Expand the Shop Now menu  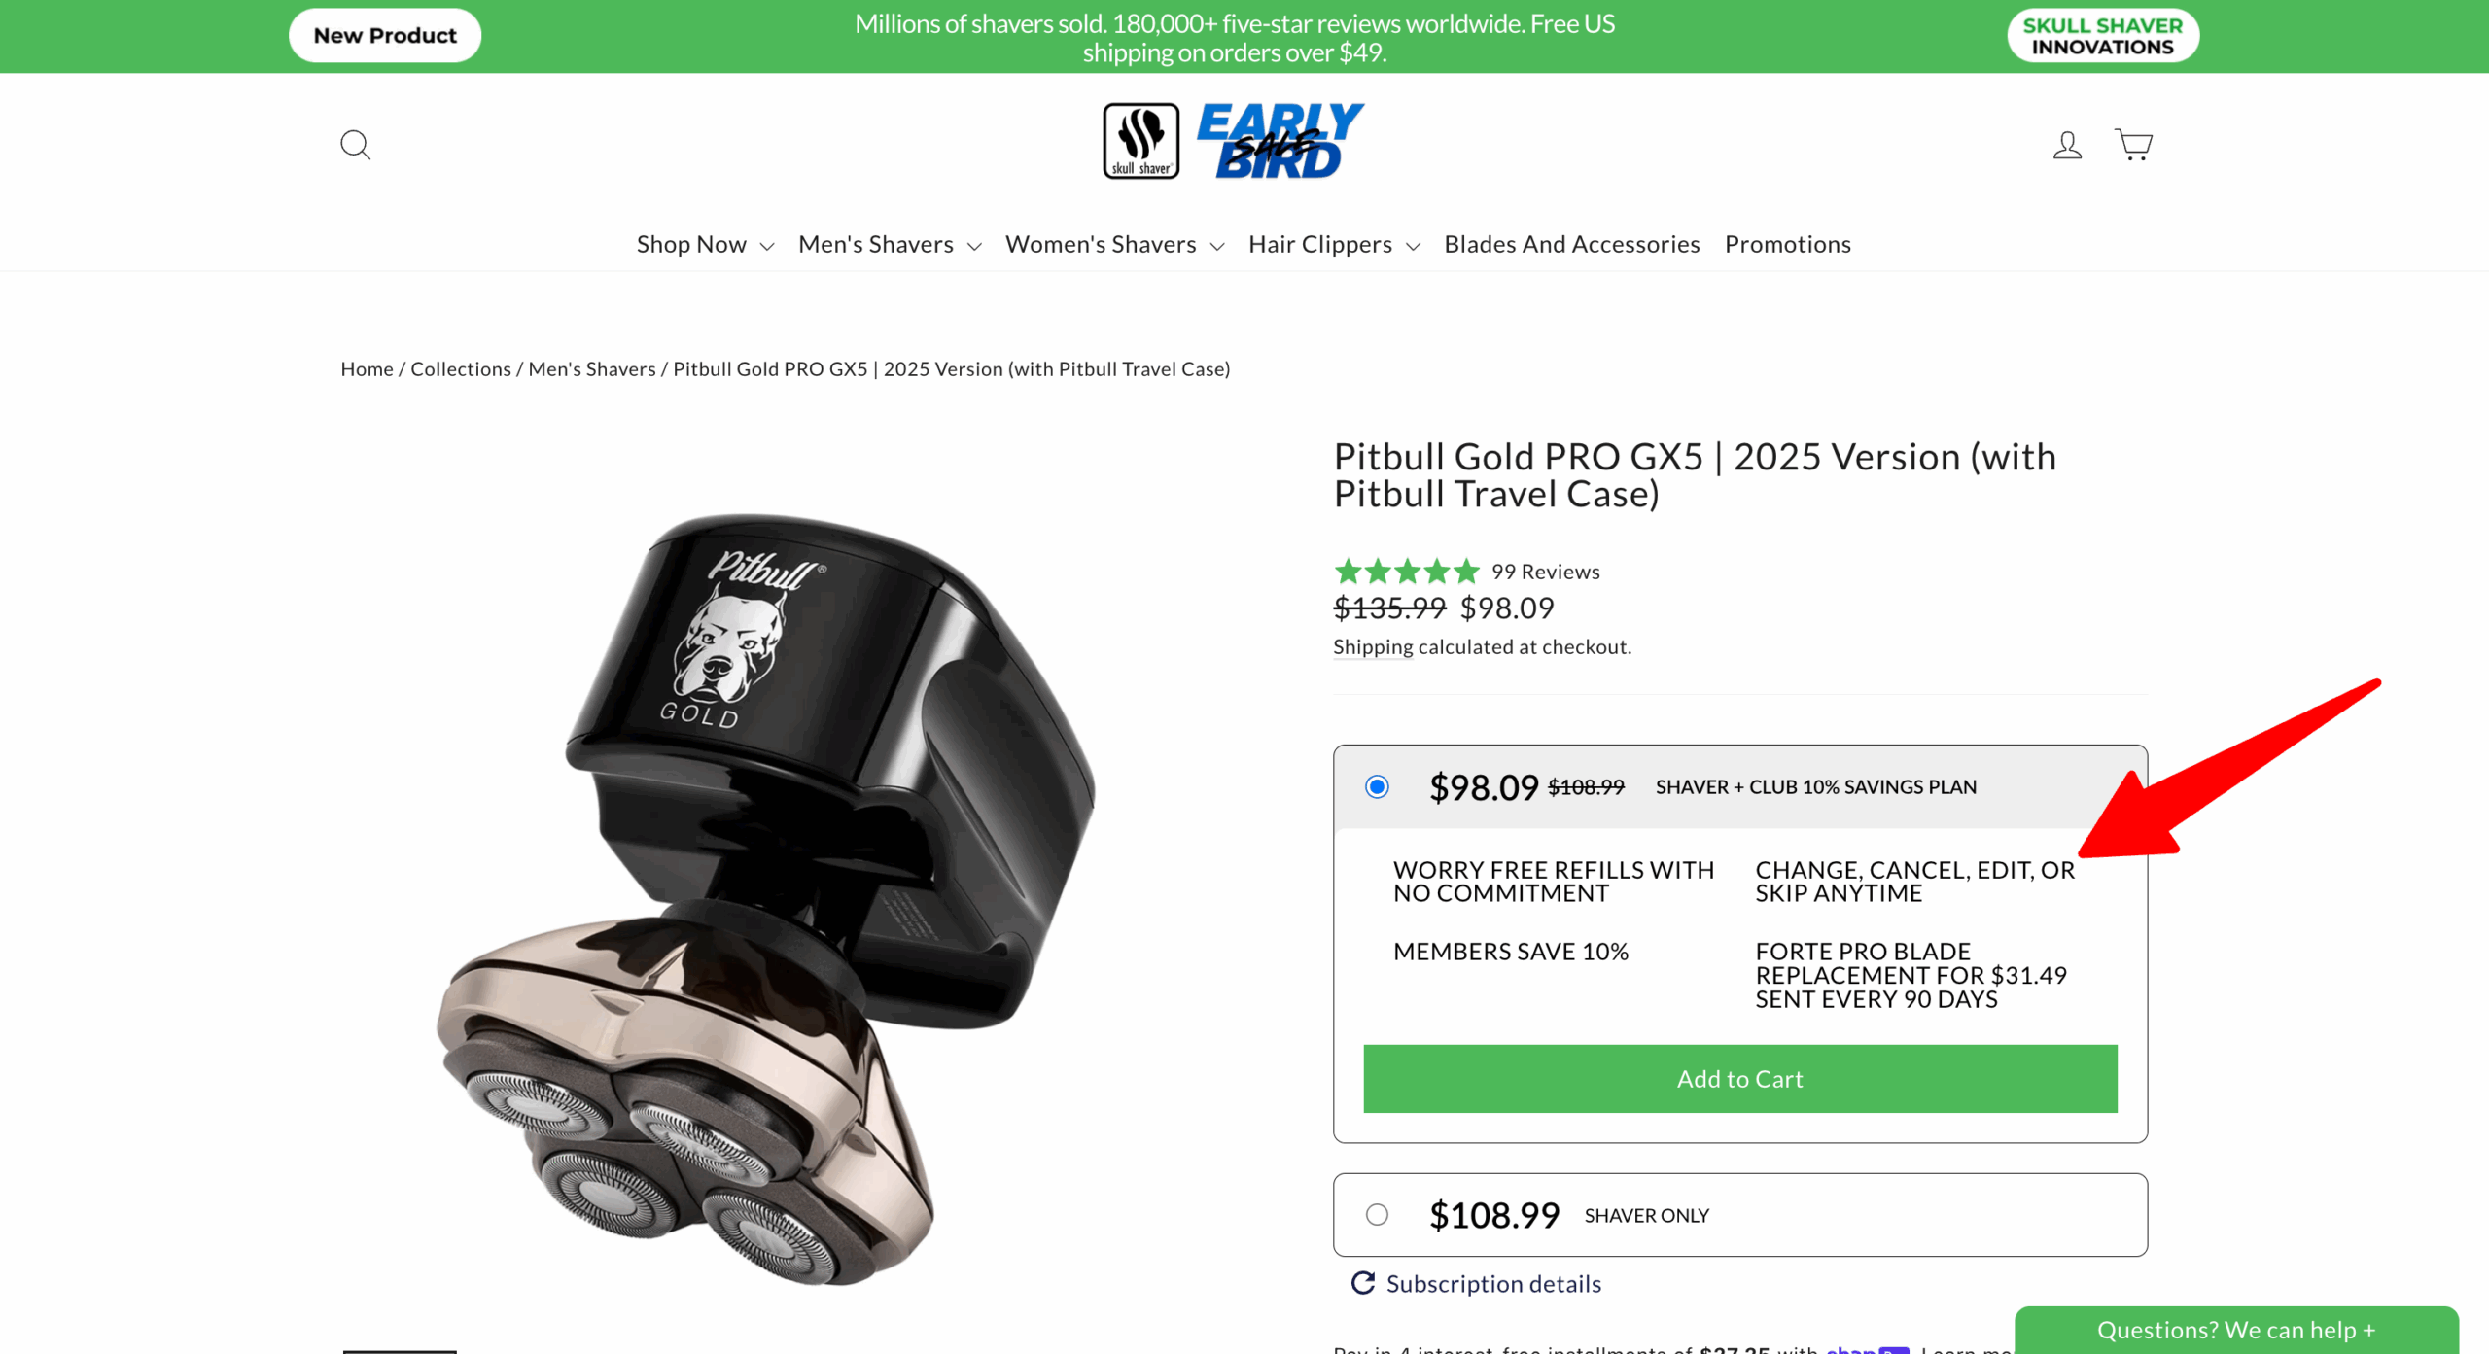click(705, 244)
